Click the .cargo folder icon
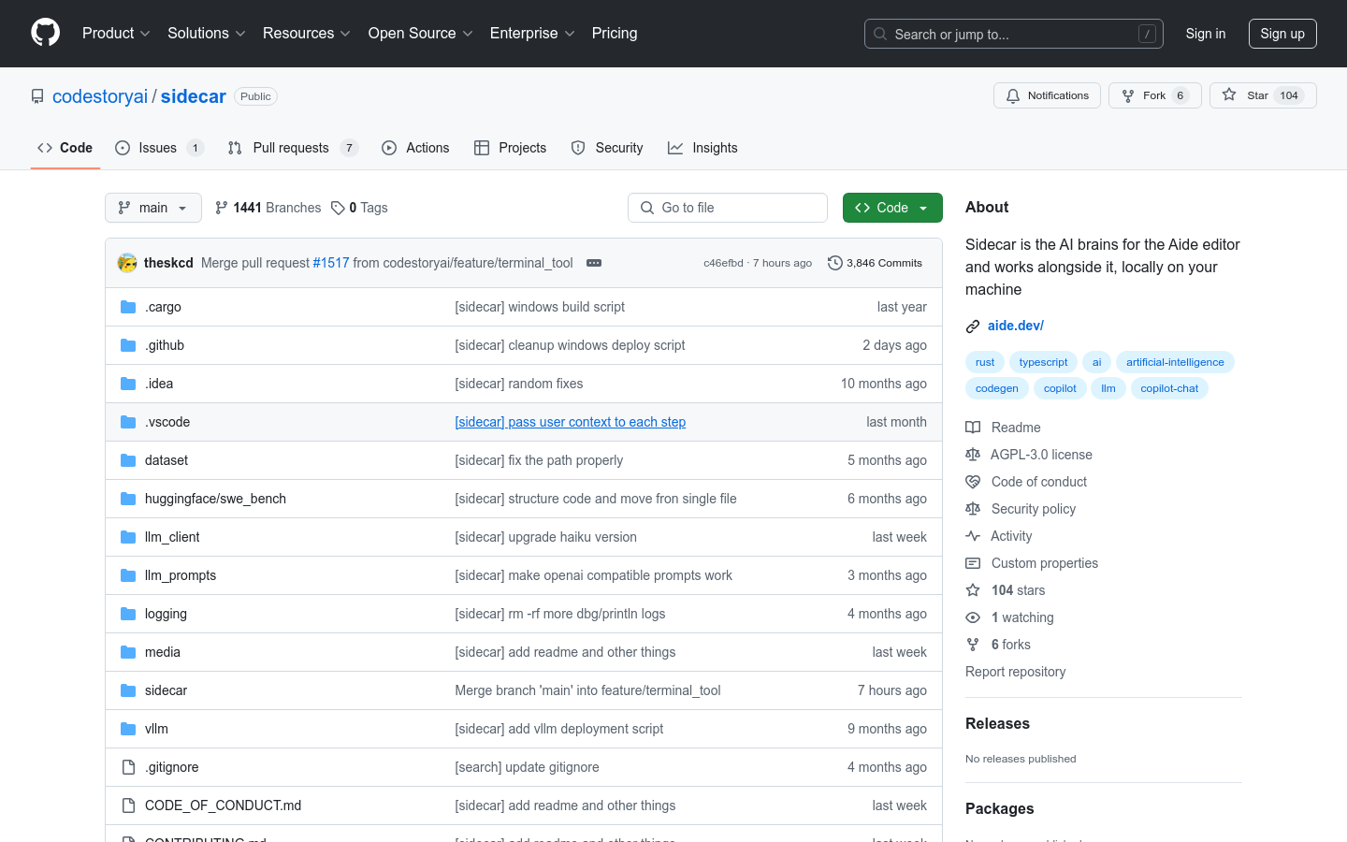This screenshot has height=842, width=1347. [x=128, y=307]
